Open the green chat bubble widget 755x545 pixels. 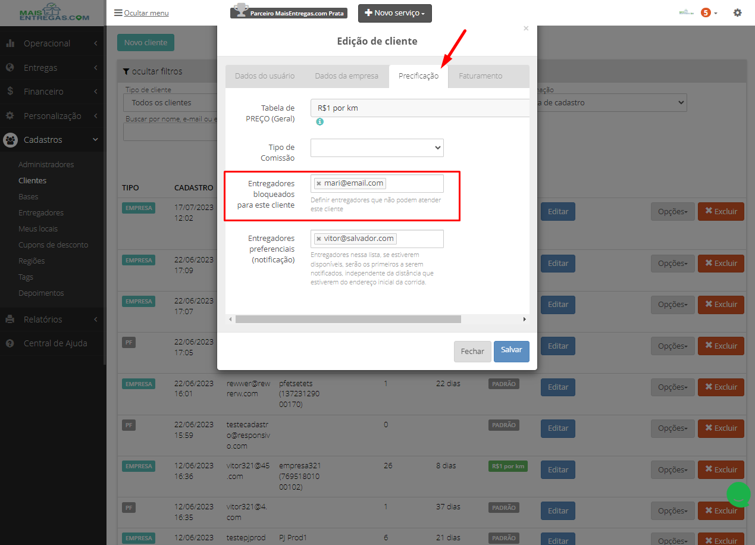(x=738, y=494)
